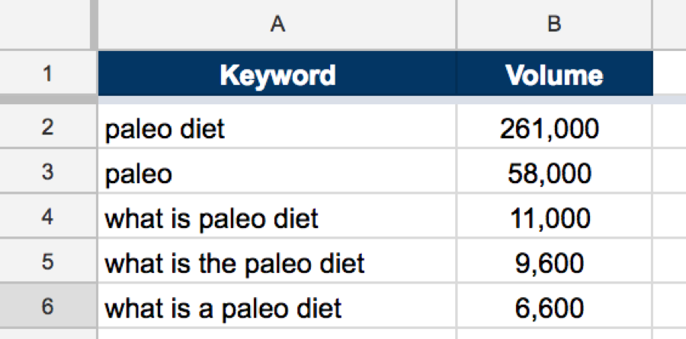Select row 3 header

coord(47,173)
